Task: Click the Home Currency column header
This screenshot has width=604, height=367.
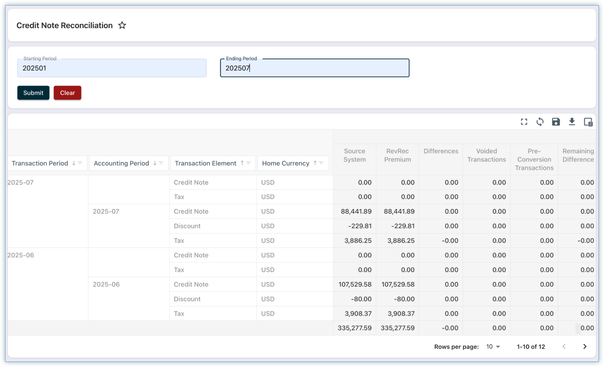Action: pos(285,163)
